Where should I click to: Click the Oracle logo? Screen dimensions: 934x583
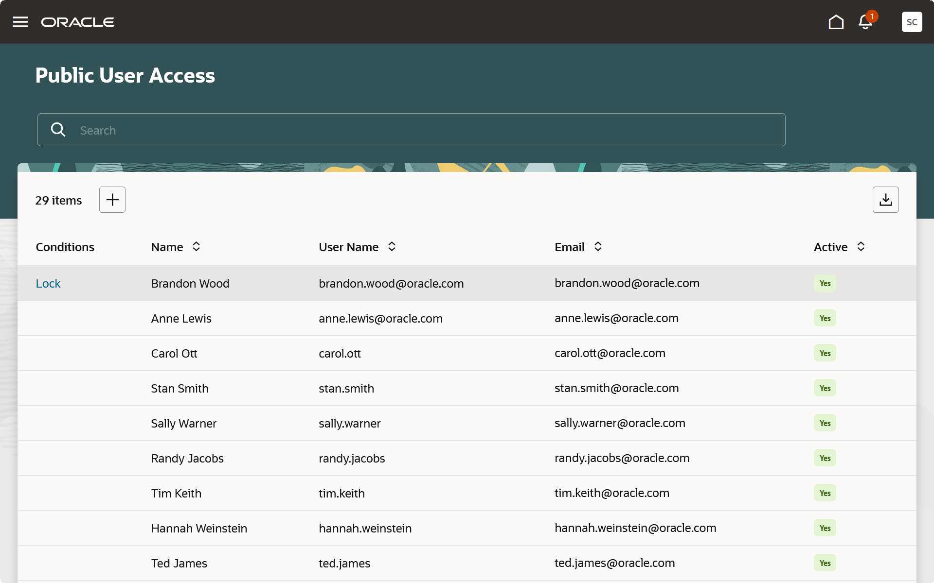pos(78,21)
